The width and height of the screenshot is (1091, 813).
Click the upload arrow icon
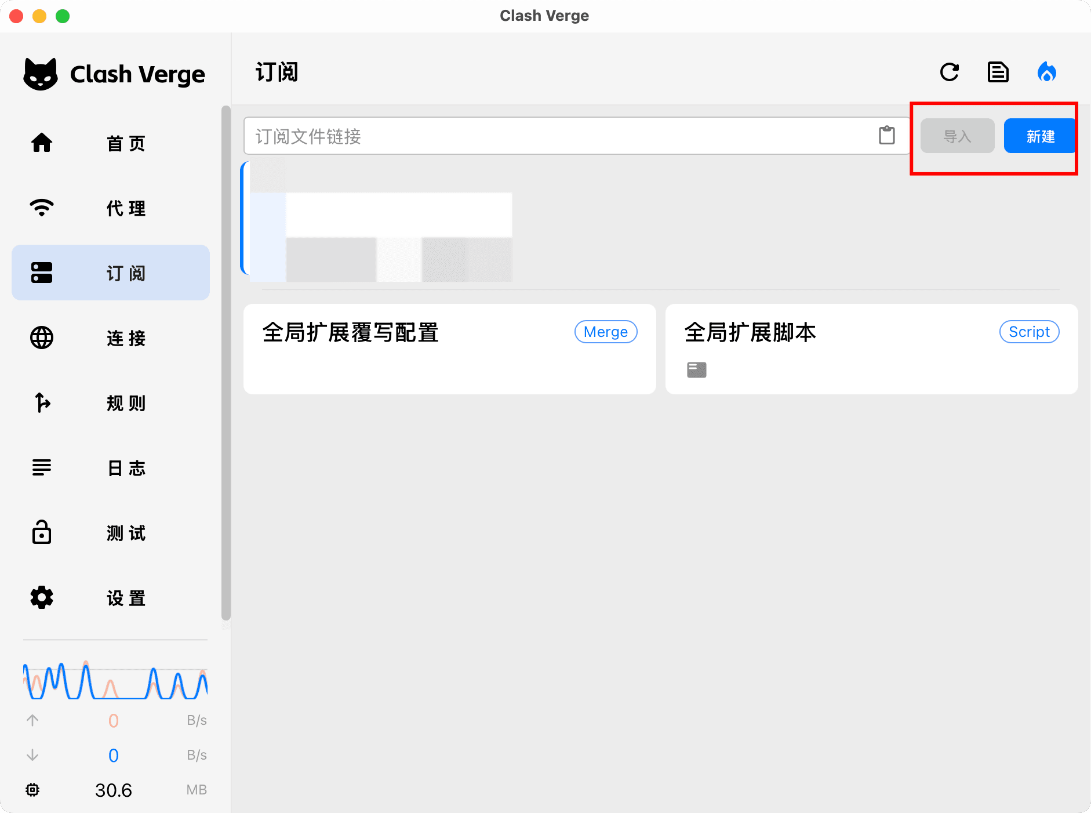click(32, 720)
